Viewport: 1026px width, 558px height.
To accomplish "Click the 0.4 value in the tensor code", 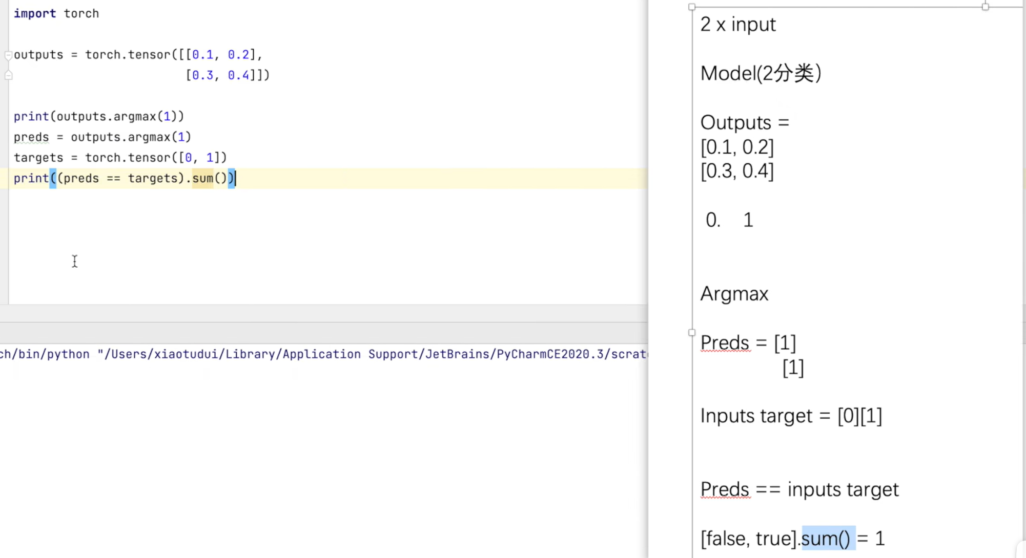I will pos(238,76).
